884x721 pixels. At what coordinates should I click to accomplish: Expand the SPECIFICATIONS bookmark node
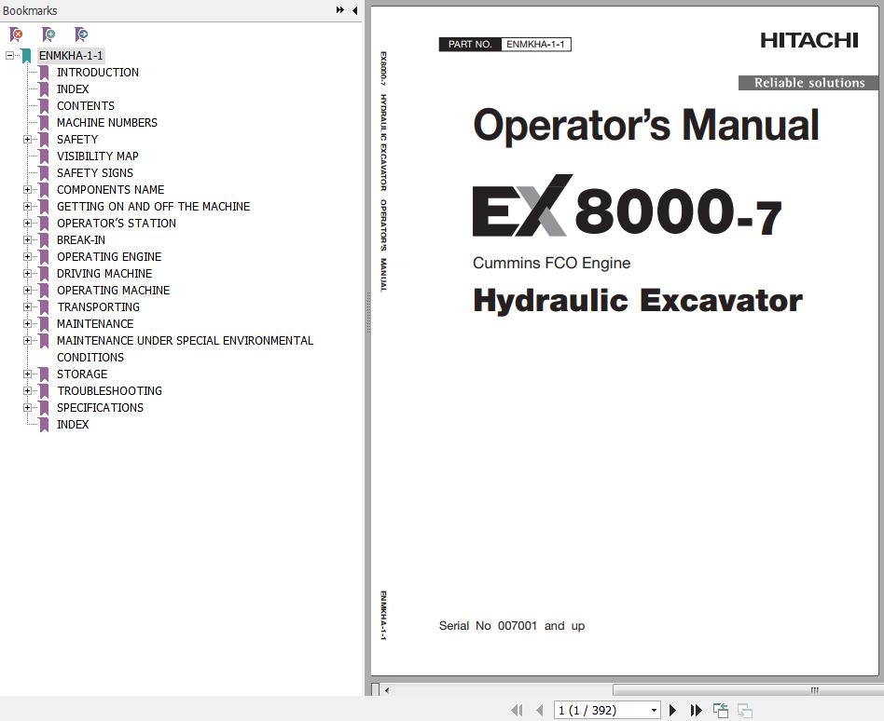click(27, 408)
